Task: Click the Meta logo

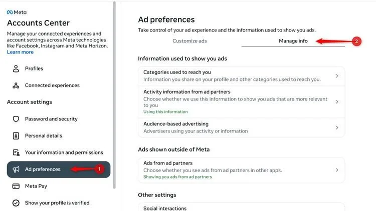Action: click(17, 12)
